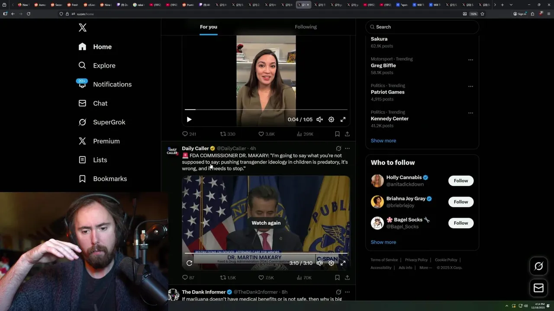Click the X logo in sidebar
Viewport: 554px width, 311px height.
click(83, 28)
